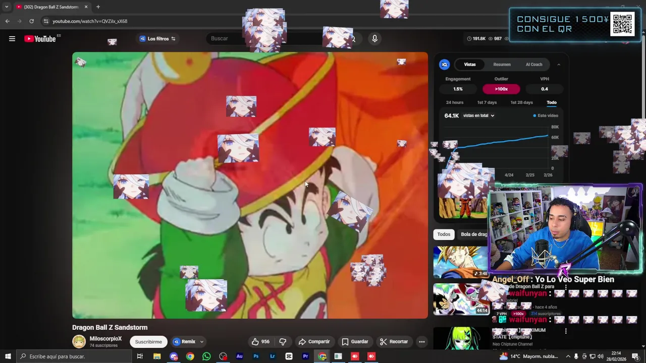The width and height of the screenshot is (646, 363).
Task: Select the 1st 7 days range
Action: (487, 102)
